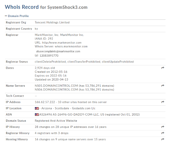The image size is (170, 144).
Task: Click 'clientTransferProhibited' status
Action: tap(84, 62)
